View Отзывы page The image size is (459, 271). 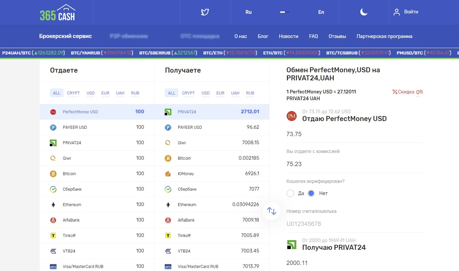coord(337,36)
